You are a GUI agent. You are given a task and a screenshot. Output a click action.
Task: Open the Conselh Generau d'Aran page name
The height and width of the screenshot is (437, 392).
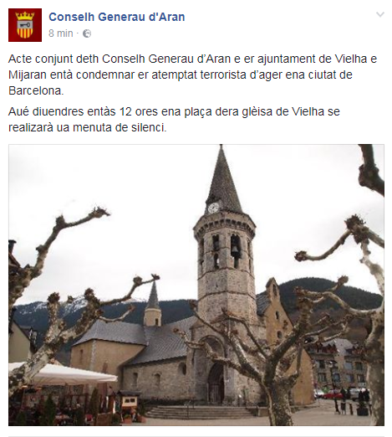117,17
